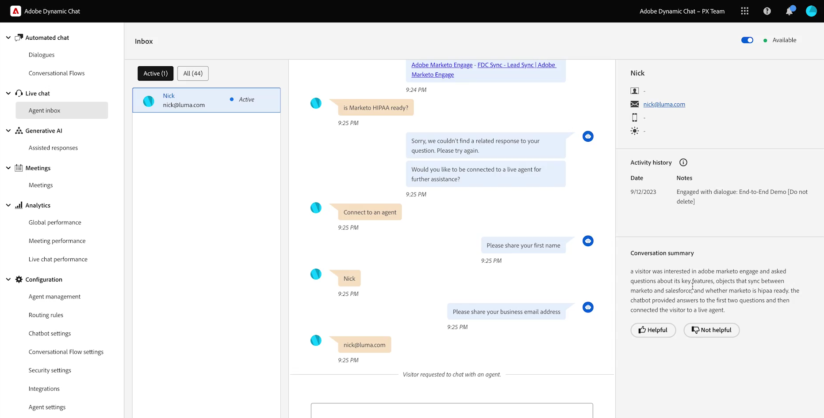824x418 pixels.
Task: Click the visitor avatar beside 'Connect to an agent'
Action: tap(316, 208)
